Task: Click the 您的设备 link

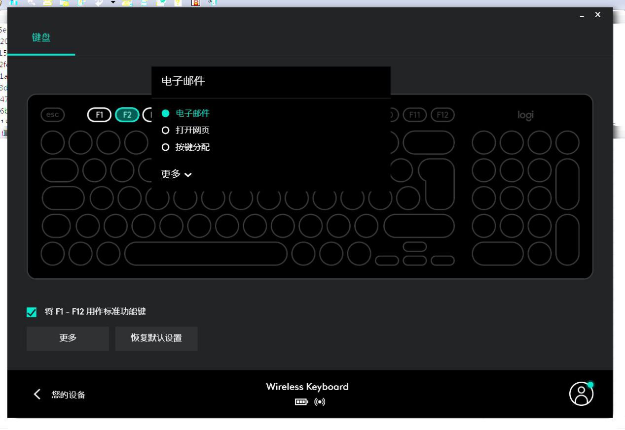Action: tap(69, 395)
